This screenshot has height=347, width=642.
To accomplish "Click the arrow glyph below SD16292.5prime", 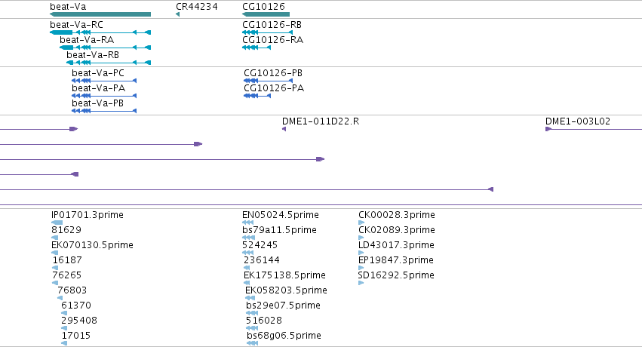I will tap(361, 283).
